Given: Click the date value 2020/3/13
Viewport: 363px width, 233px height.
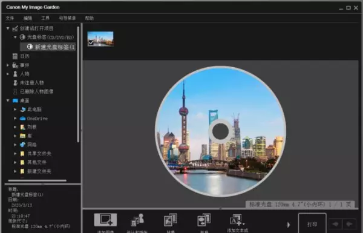Looking at the screenshot, I should pos(22,205).
